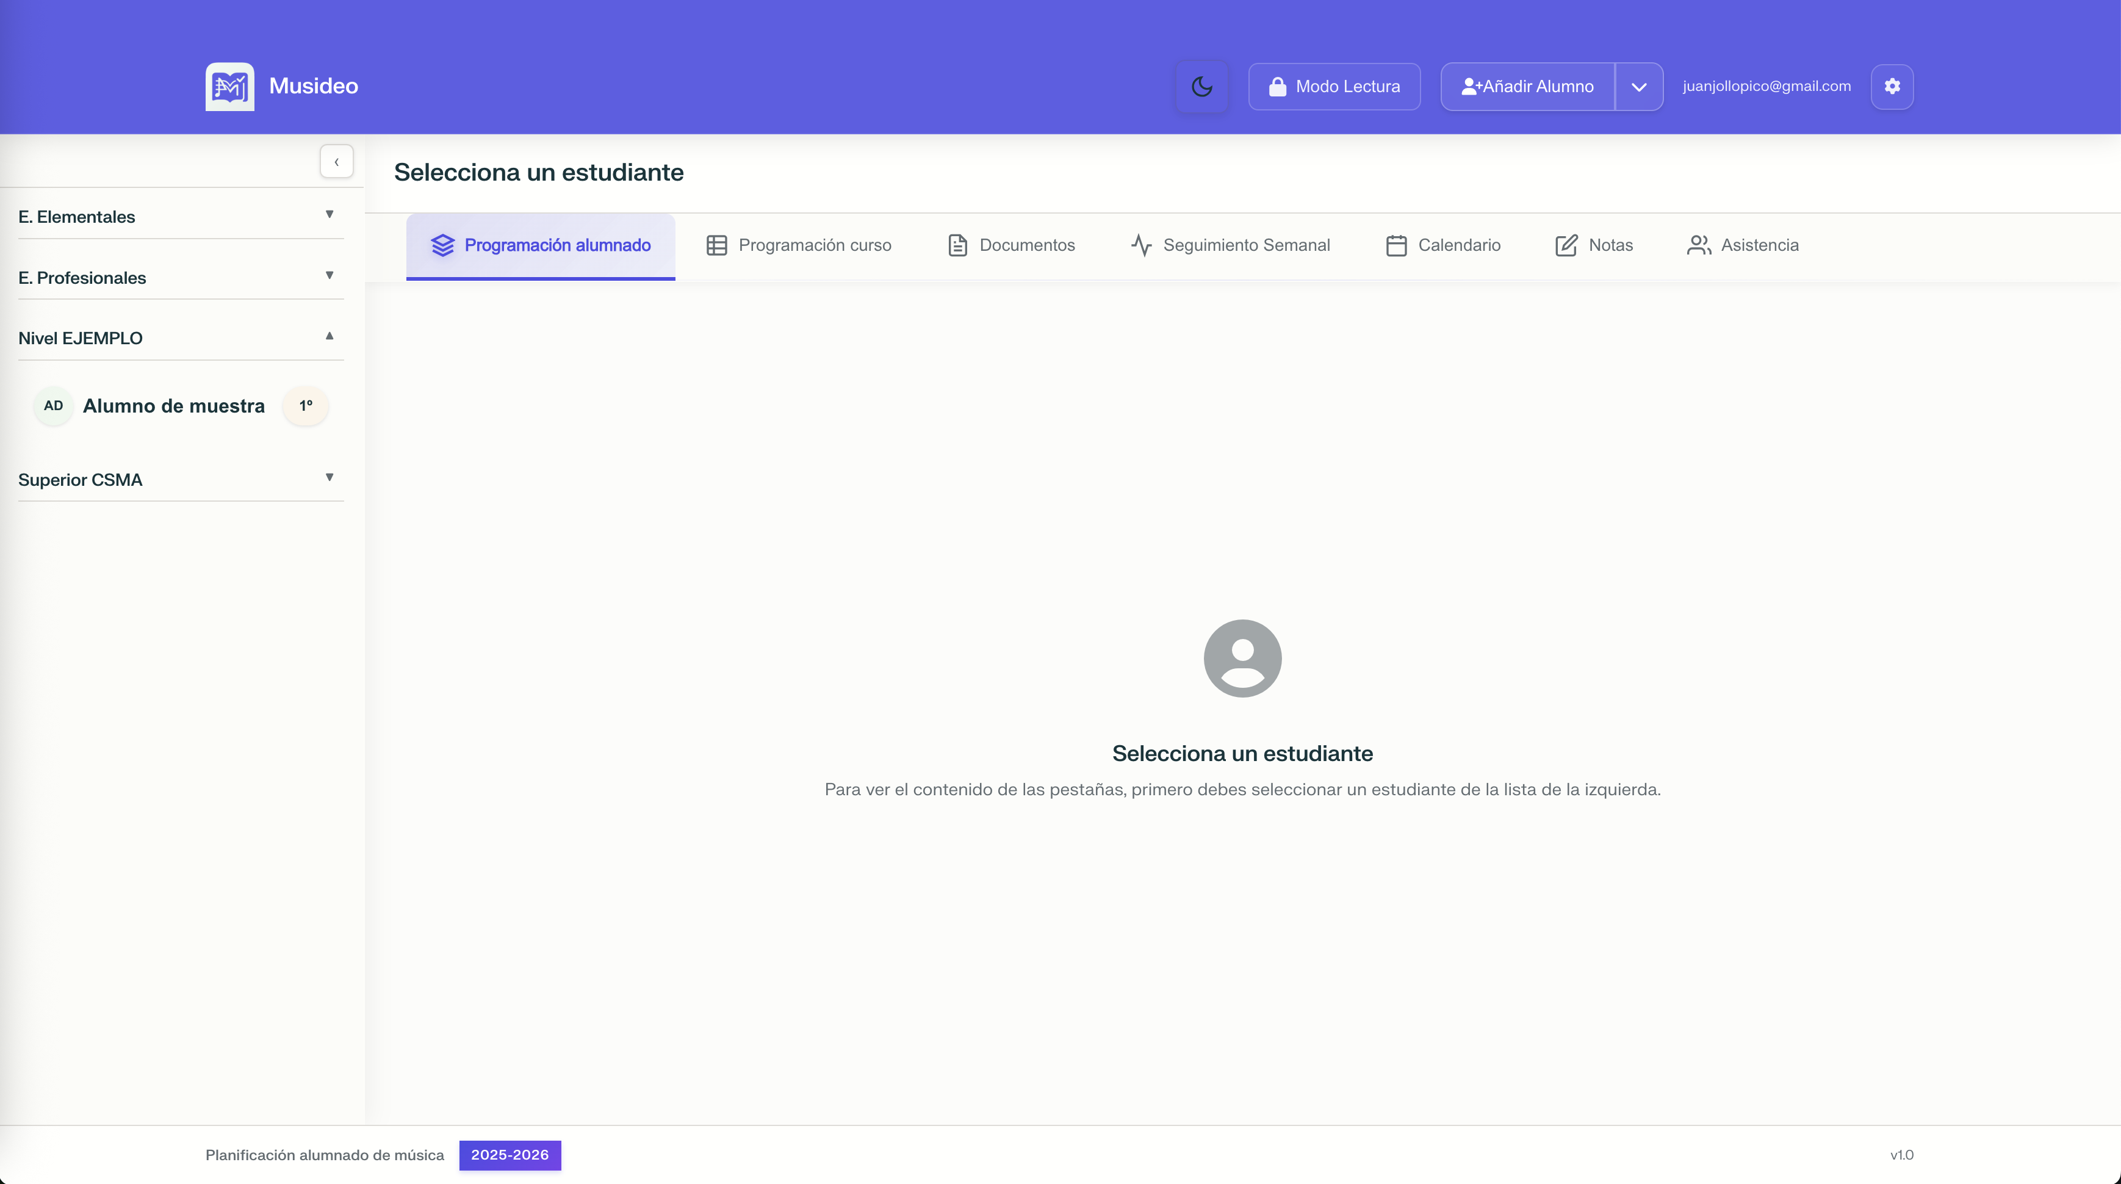Select Alumno de muestra from the student list
This screenshot has height=1184, width=2121.
[174, 405]
